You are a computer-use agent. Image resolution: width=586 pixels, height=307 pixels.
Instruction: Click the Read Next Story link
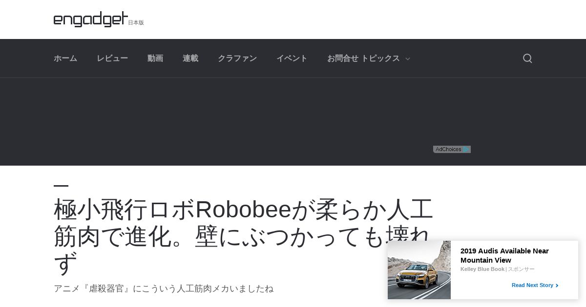tap(535, 285)
